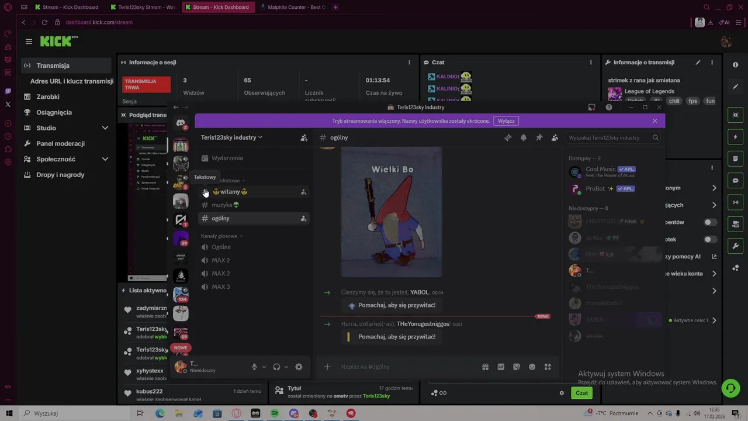Expand Aktywne cele chevron
The image size is (748, 421).
coord(714,320)
